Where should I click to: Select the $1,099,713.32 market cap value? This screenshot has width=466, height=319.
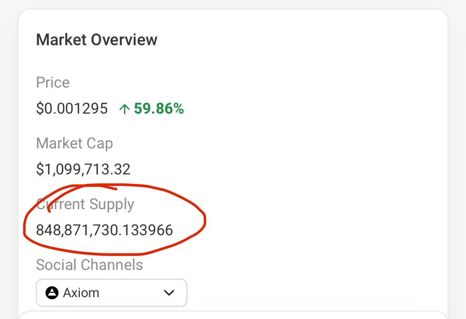tap(83, 170)
